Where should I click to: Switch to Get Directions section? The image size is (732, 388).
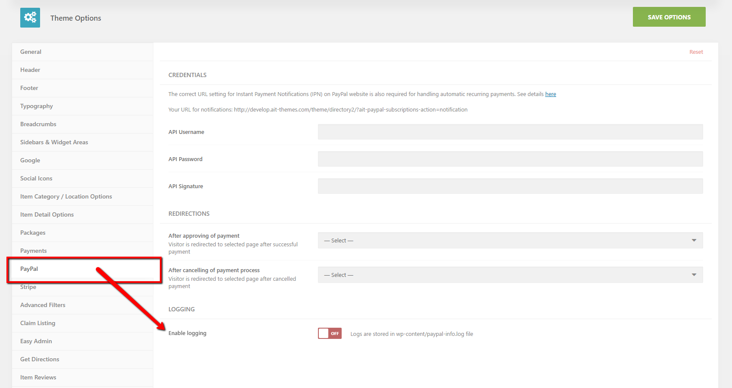coord(82,359)
